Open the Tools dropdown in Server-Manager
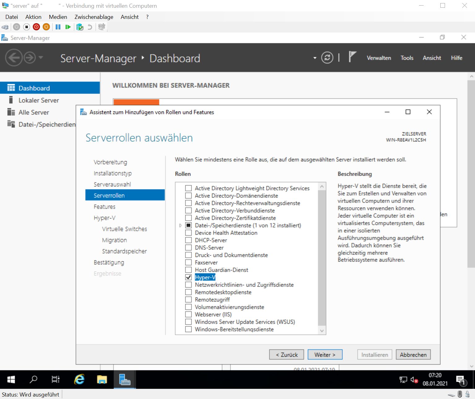The image size is (475, 399). [407, 58]
